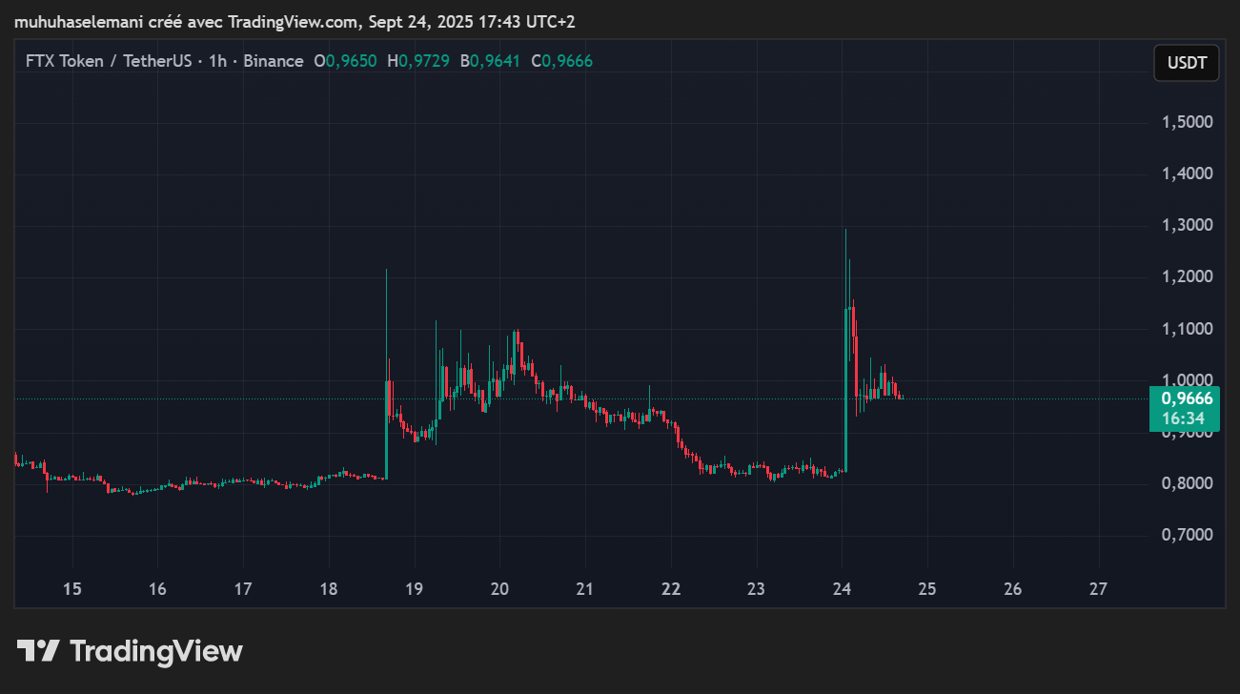
Task: Select date 24 on the time axis
Action: (x=843, y=589)
